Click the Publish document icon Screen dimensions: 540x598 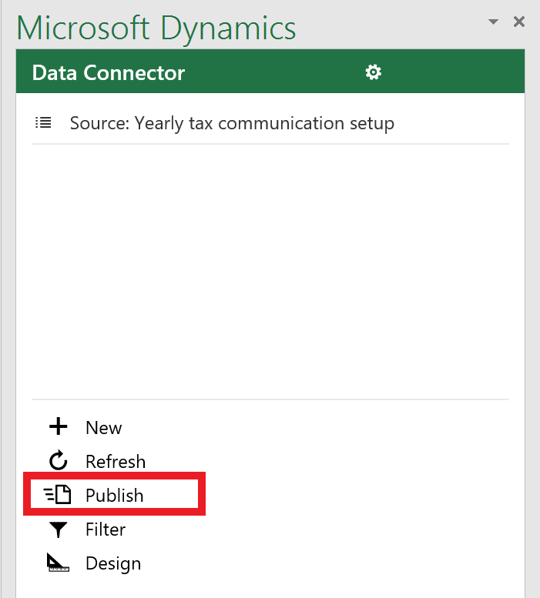pos(58,495)
